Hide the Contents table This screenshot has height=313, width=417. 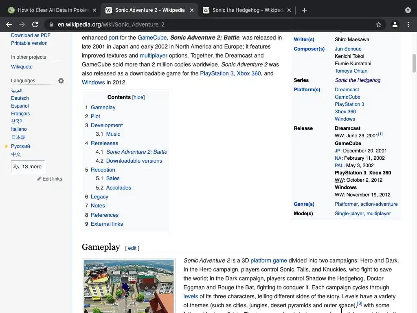tap(138, 97)
